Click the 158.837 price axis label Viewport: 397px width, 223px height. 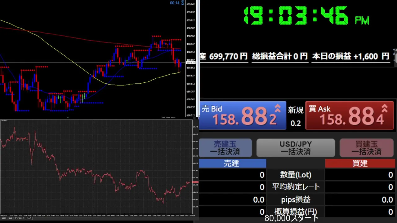pos(191,76)
